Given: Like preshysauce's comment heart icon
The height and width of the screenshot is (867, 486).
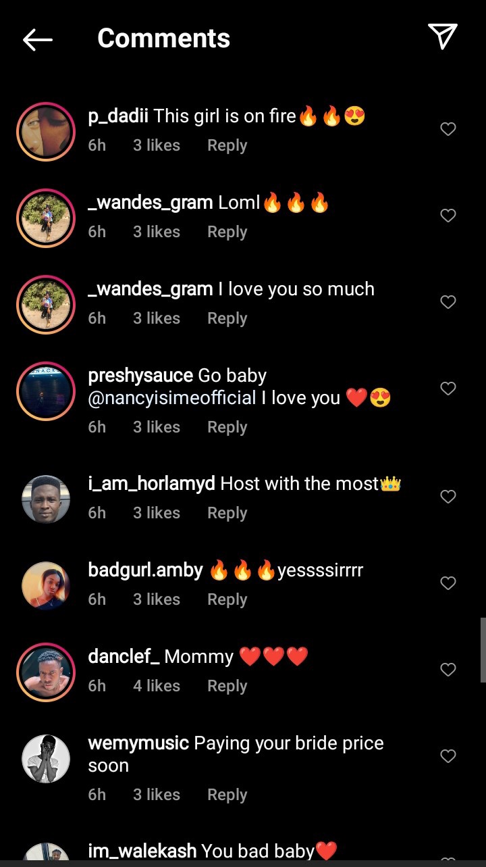Looking at the screenshot, I should pos(448,389).
